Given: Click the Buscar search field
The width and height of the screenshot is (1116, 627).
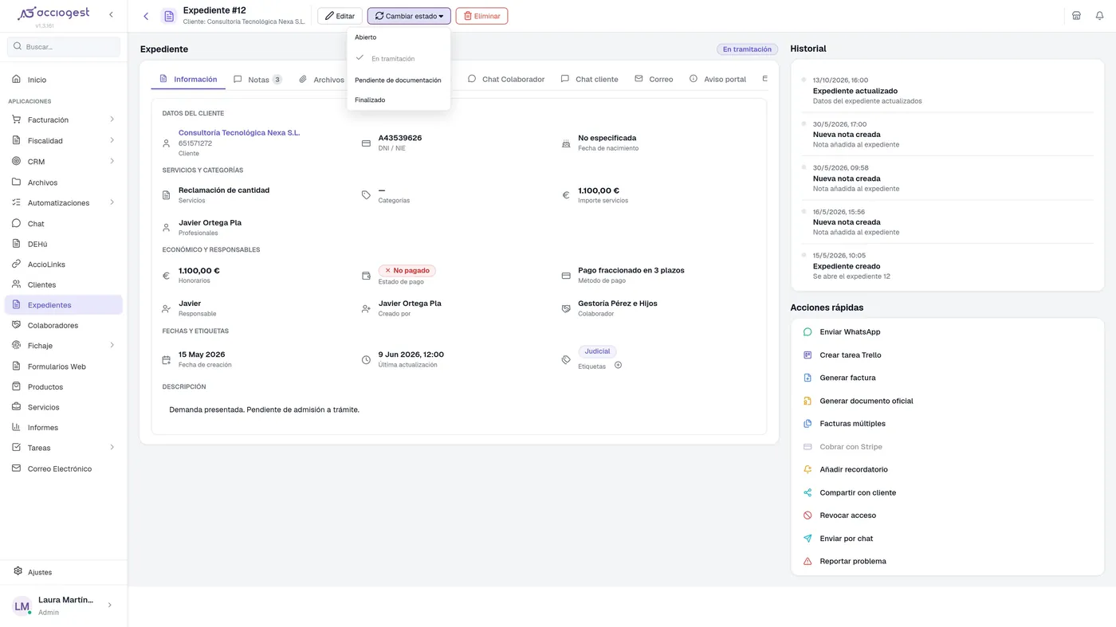Looking at the screenshot, I should tap(64, 47).
